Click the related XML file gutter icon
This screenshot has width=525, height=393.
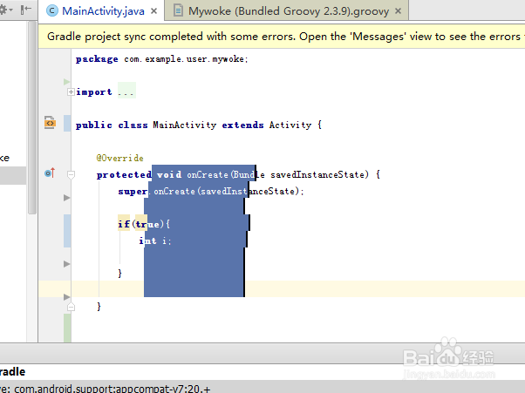(x=50, y=122)
